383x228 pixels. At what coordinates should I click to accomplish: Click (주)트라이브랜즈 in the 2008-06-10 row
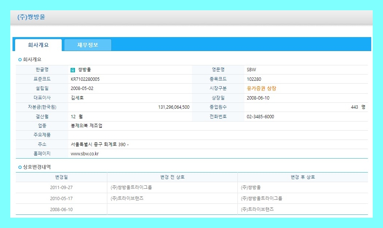[257, 209]
